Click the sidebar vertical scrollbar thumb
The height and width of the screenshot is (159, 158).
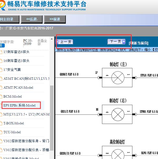pos(52,118)
